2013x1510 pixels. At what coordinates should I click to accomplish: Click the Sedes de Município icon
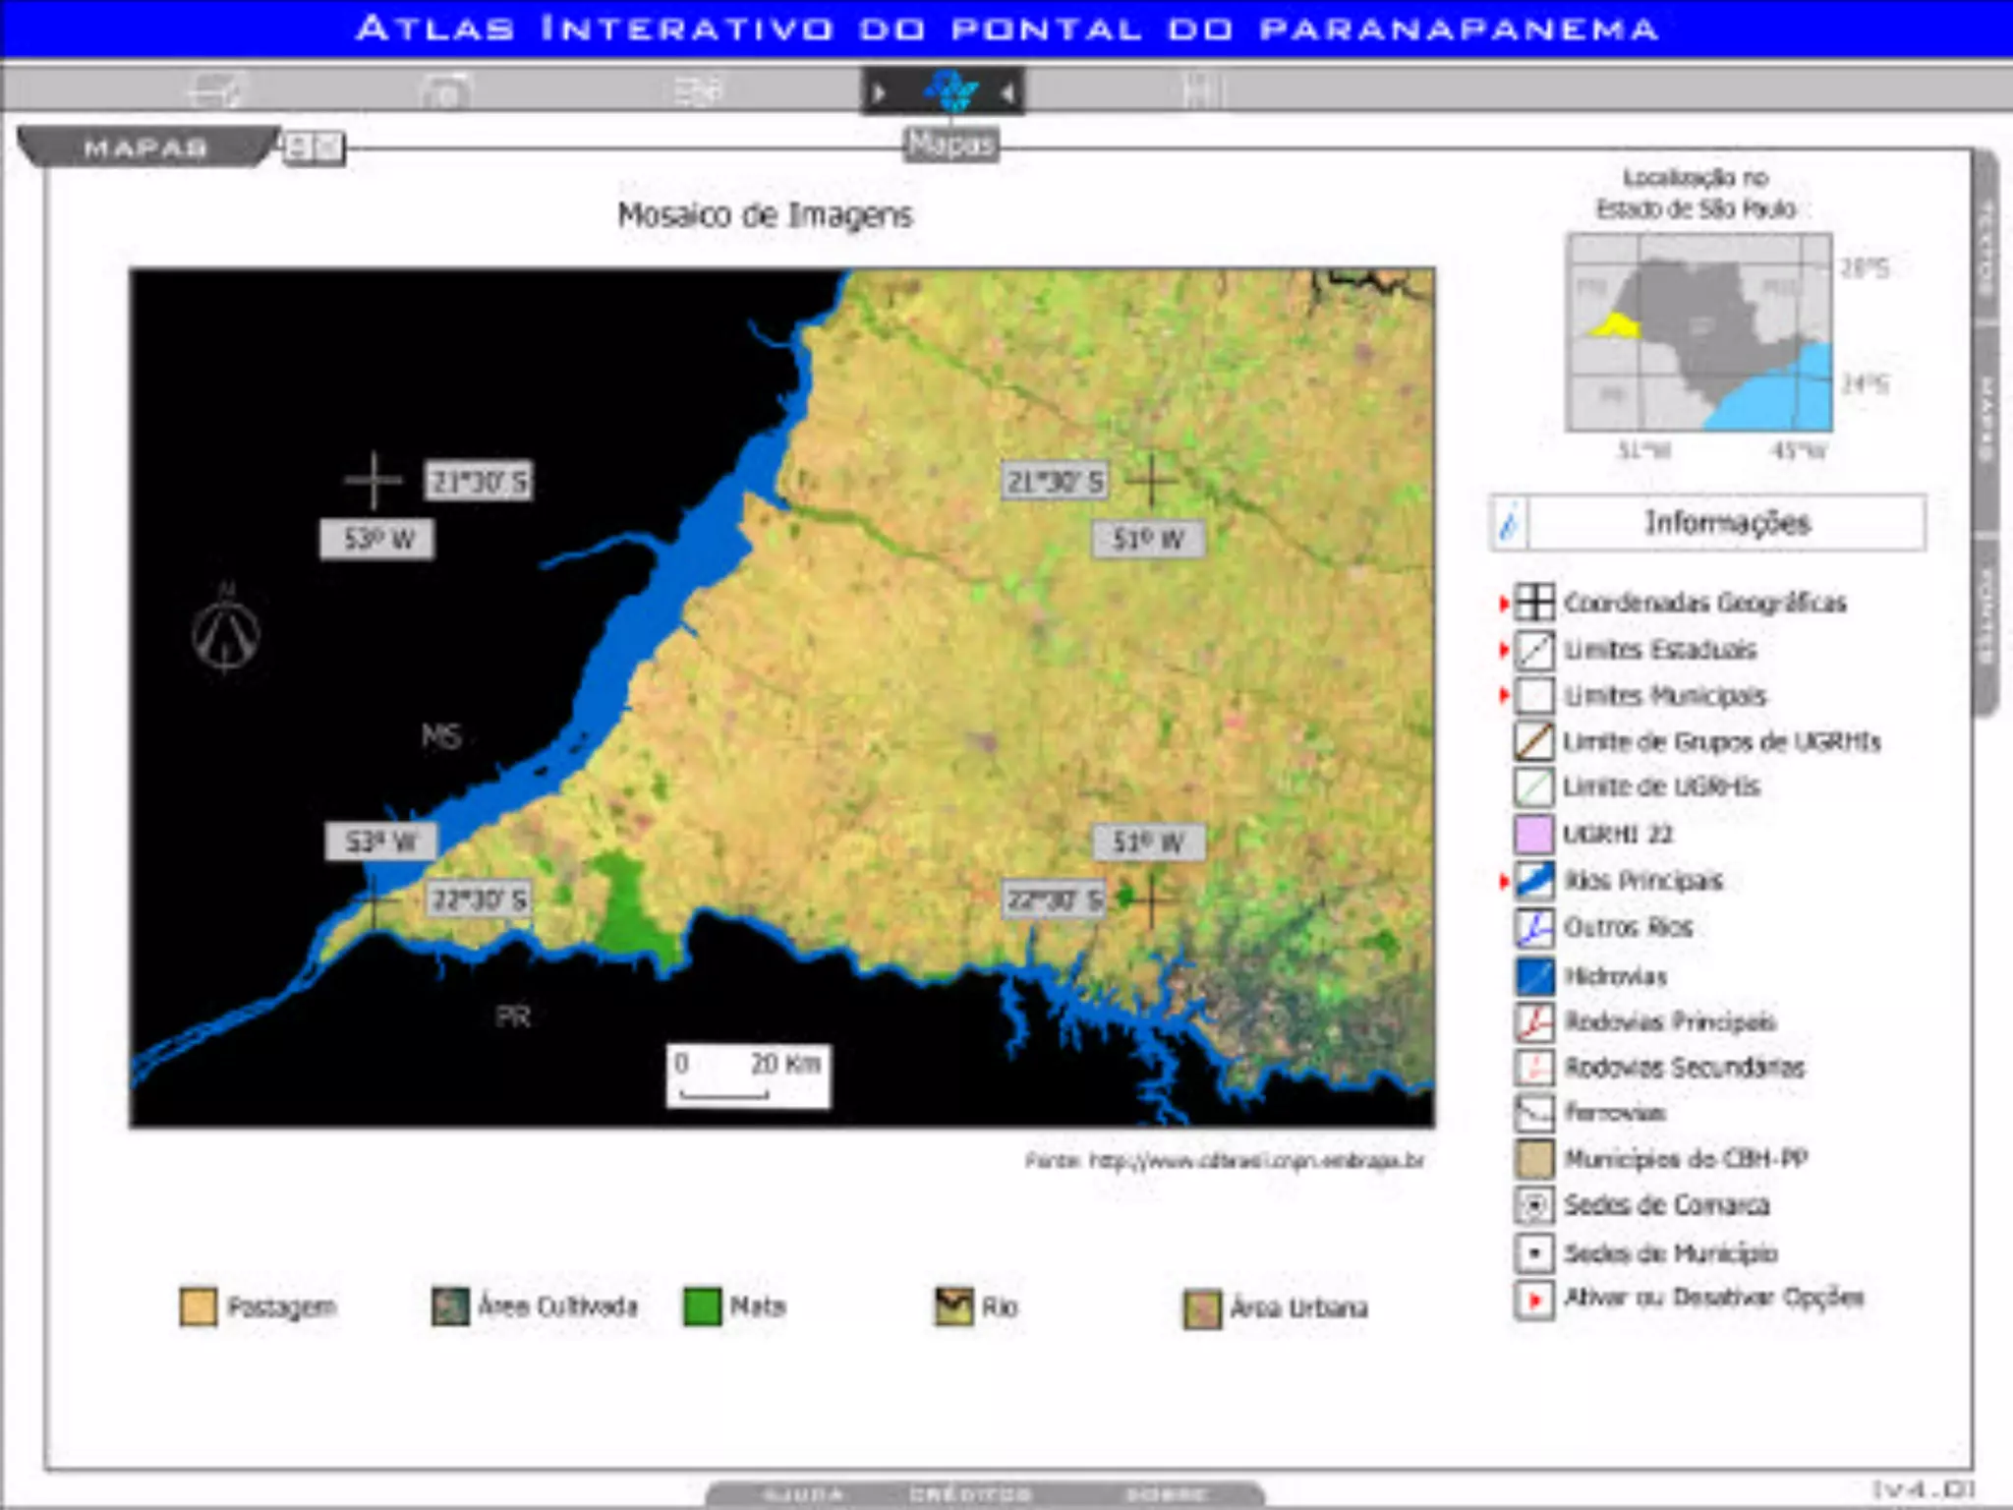[x=1533, y=1252]
